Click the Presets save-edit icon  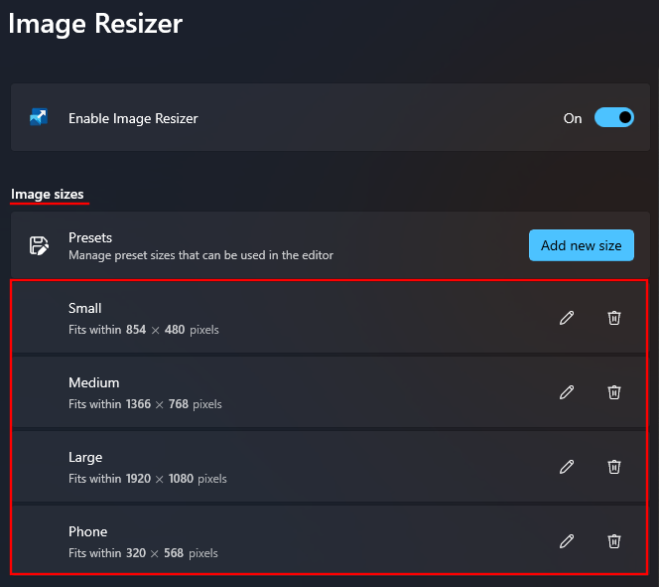[39, 245]
